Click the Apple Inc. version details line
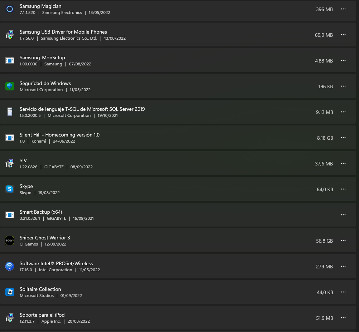 click(x=55, y=322)
